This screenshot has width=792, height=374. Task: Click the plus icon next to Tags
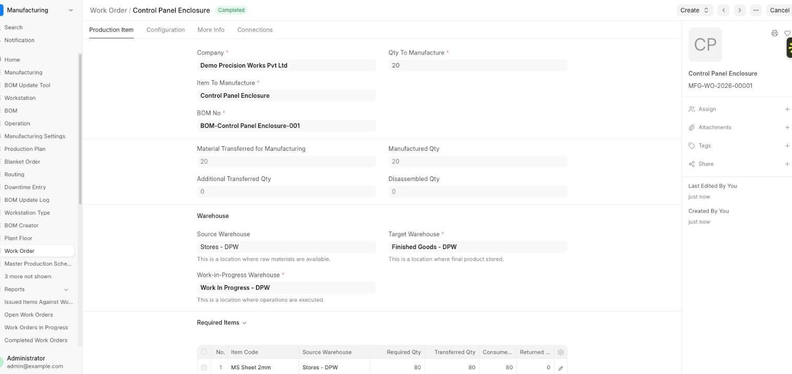click(787, 146)
